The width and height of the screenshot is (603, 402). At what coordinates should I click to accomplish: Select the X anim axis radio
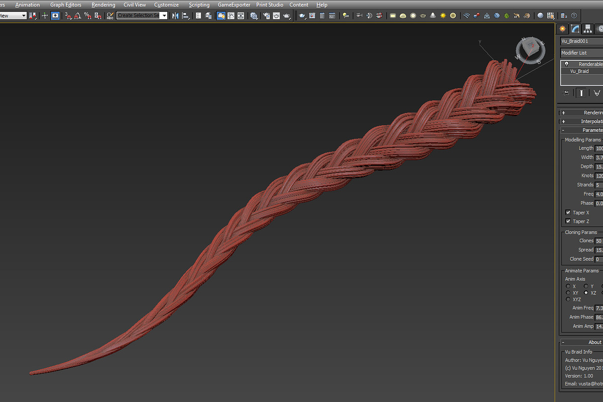pyautogui.click(x=568, y=286)
